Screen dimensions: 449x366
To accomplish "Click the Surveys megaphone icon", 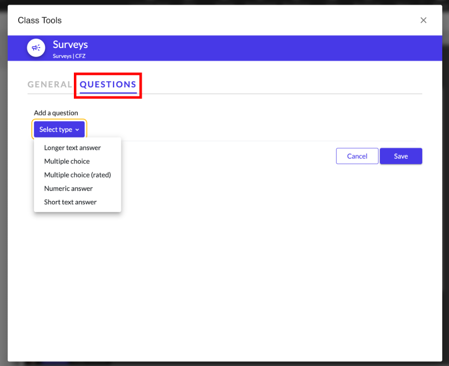I will pyautogui.click(x=36, y=48).
